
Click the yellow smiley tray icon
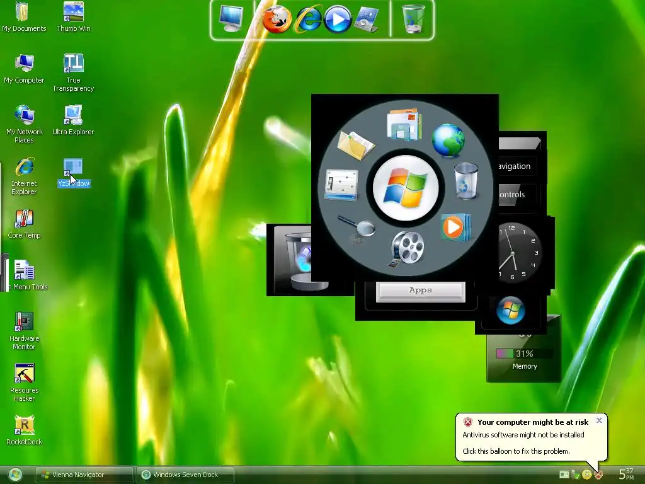point(587,475)
